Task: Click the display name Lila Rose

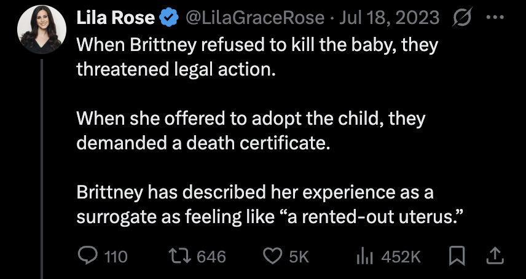Action: point(115,18)
